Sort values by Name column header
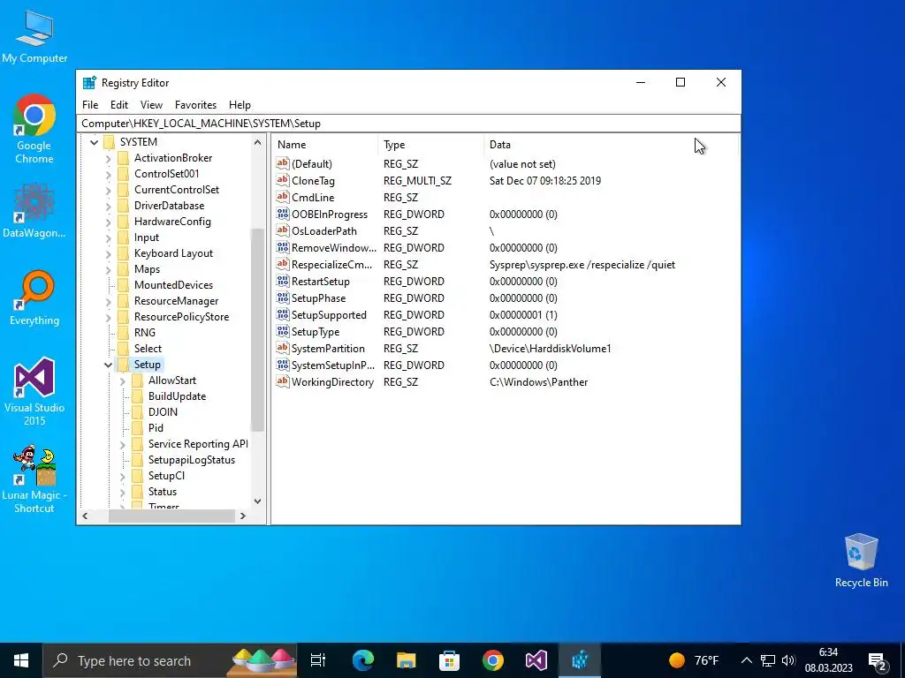 [326, 145]
